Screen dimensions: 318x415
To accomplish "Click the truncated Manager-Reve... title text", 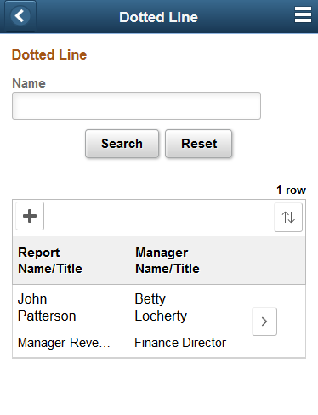I will pyautogui.click(x=64, y=343).
